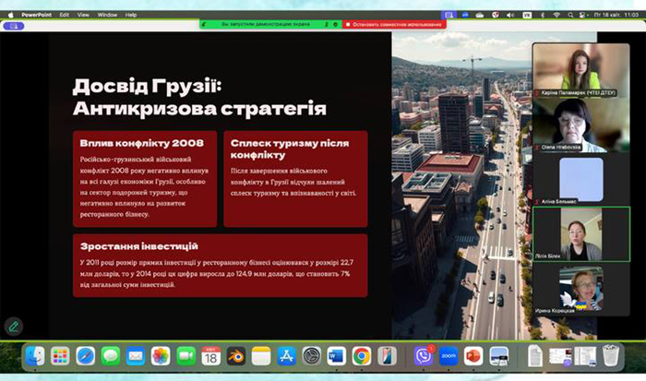Open Finder from the dock

pyautogui.click(x=35, y=356)
